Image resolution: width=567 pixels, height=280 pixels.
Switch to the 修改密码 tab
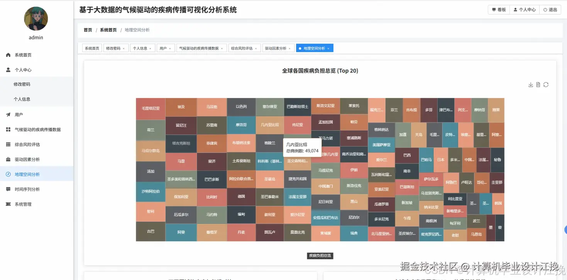click(116, 48)
